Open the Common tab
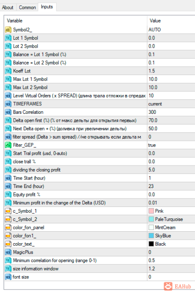The height and width of the screenshot is (293, 195). [27, 8]
